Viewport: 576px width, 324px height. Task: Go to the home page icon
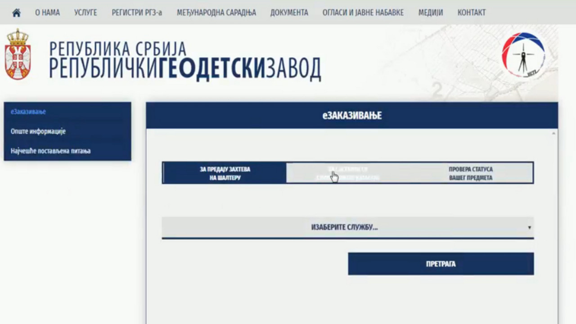point(17,13)
